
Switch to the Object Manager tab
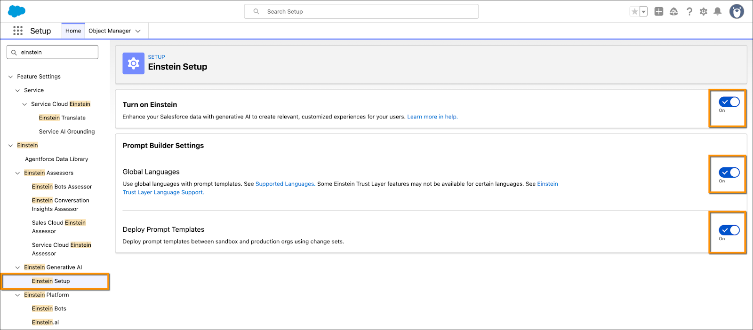coord(110,31)
